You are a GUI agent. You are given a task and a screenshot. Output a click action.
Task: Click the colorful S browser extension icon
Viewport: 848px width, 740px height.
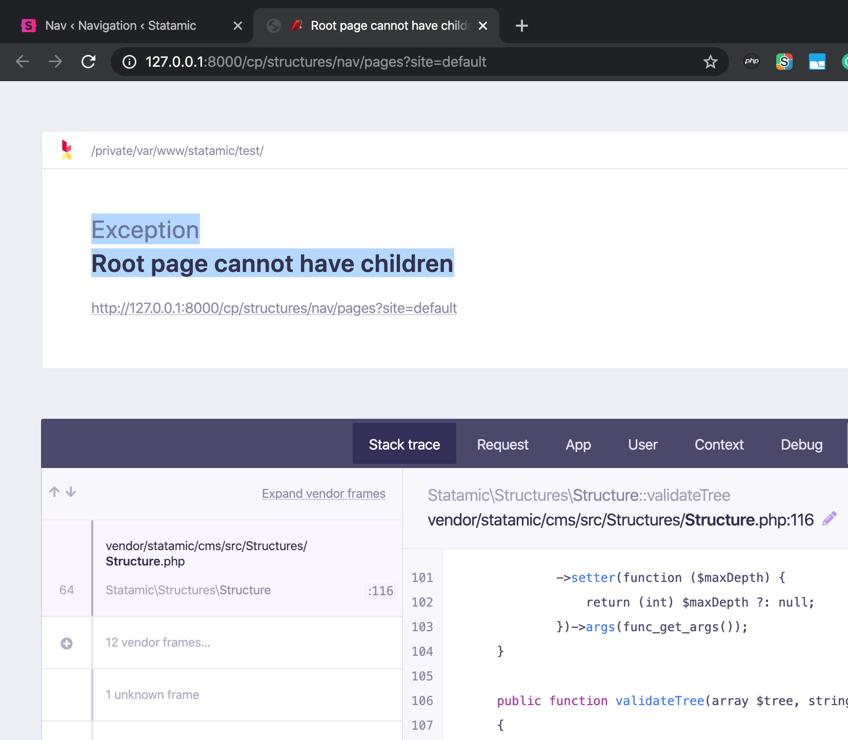(784, 61)
